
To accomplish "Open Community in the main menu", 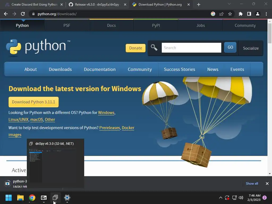I will pyautogui.click(x=140, y=69).
